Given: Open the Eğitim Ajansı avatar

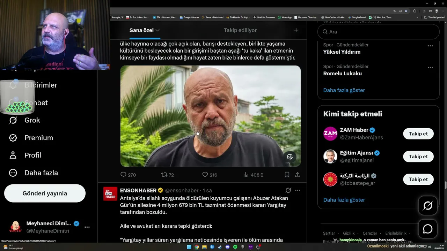Looking at the screenshot, I should click(330, 157).
